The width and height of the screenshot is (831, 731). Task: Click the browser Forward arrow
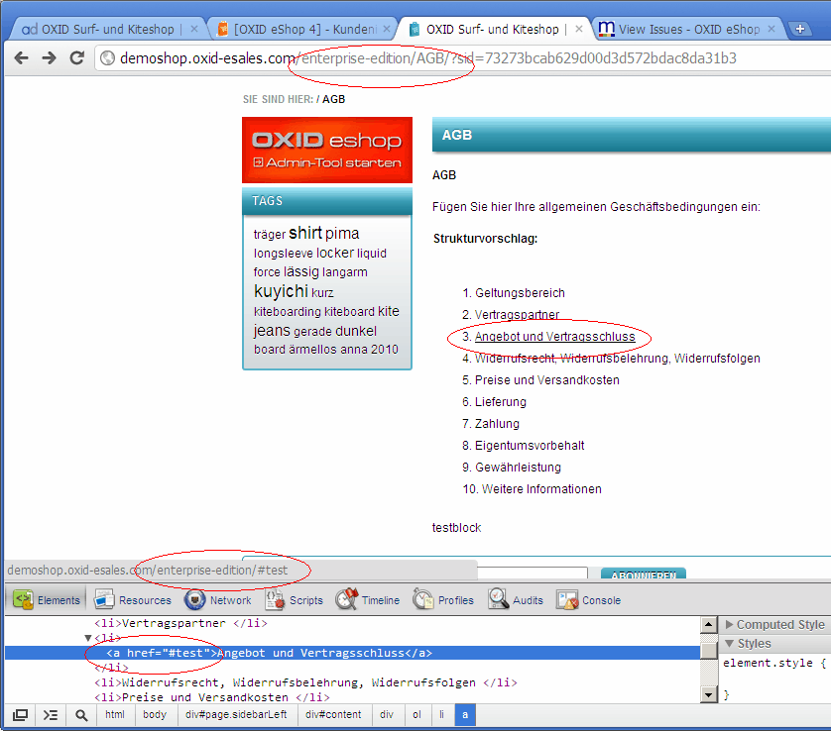click(x=49, y=57)
